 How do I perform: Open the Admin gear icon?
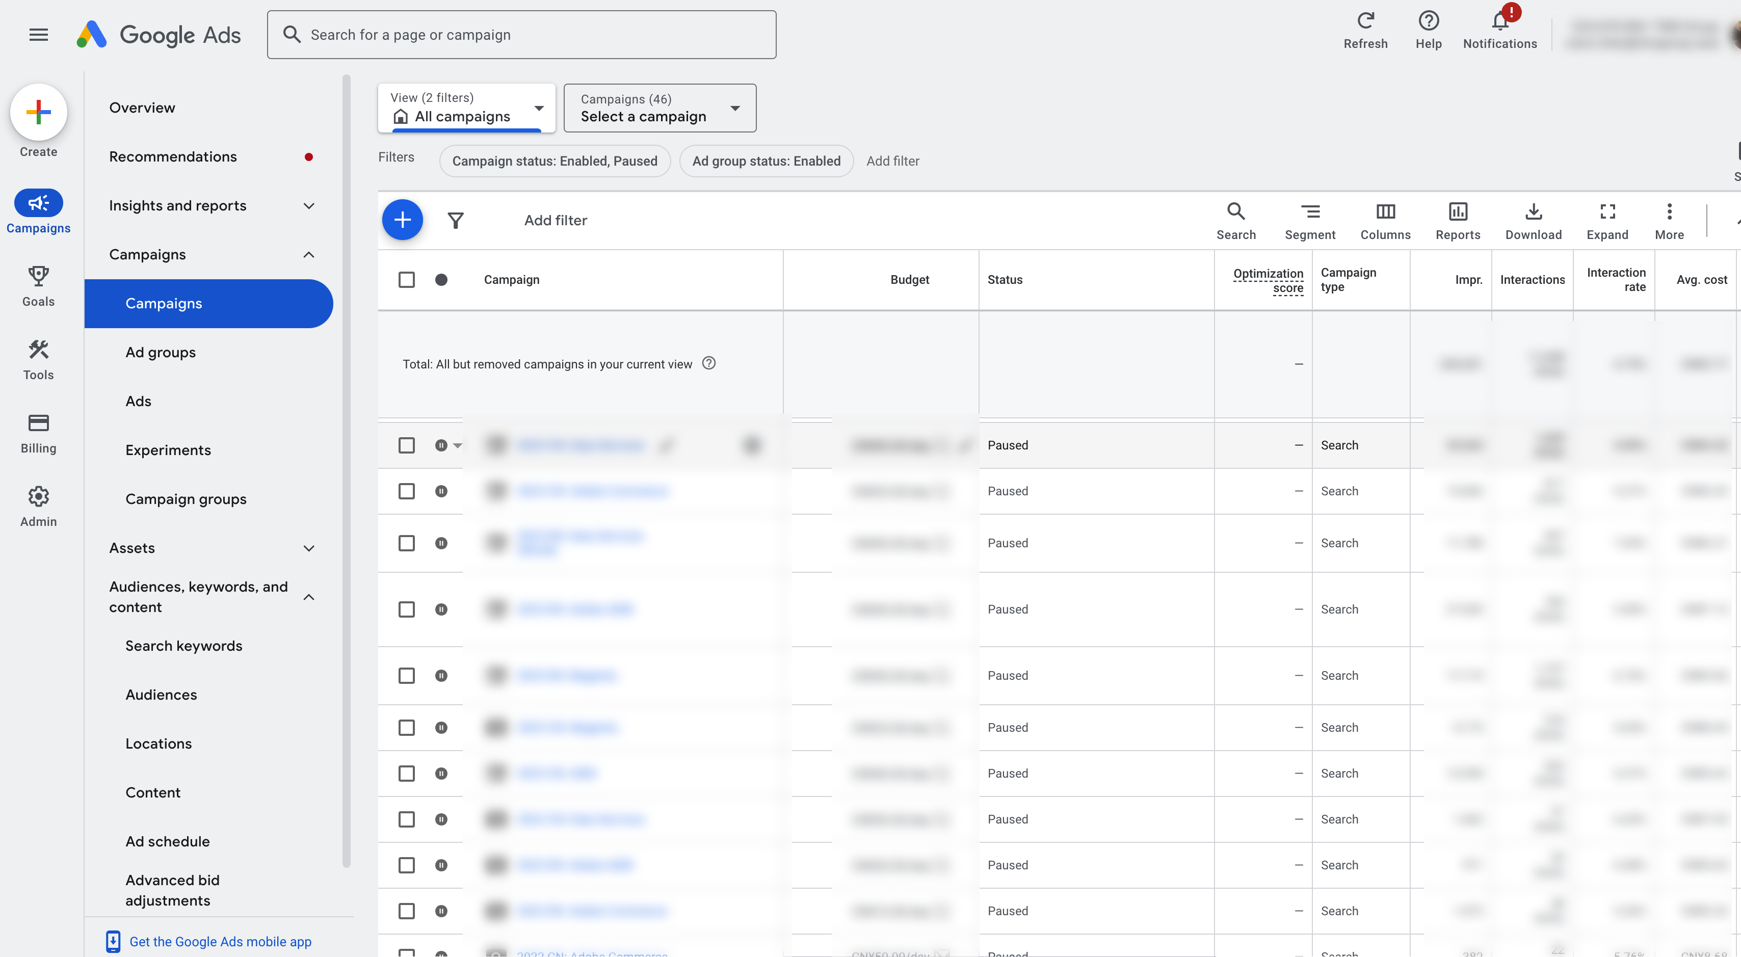coord(39,496)
